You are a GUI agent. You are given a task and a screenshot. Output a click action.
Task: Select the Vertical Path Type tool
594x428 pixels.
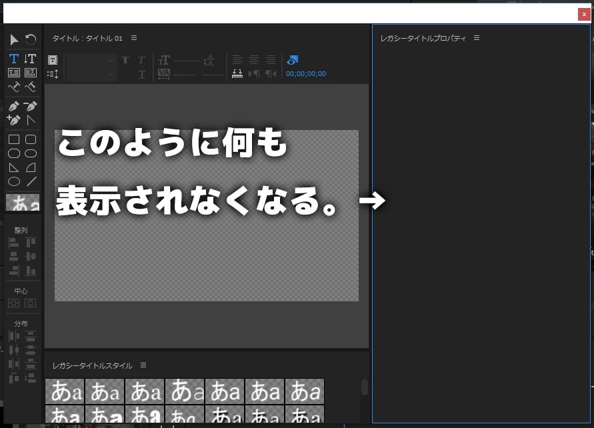(x=30, y=87)
